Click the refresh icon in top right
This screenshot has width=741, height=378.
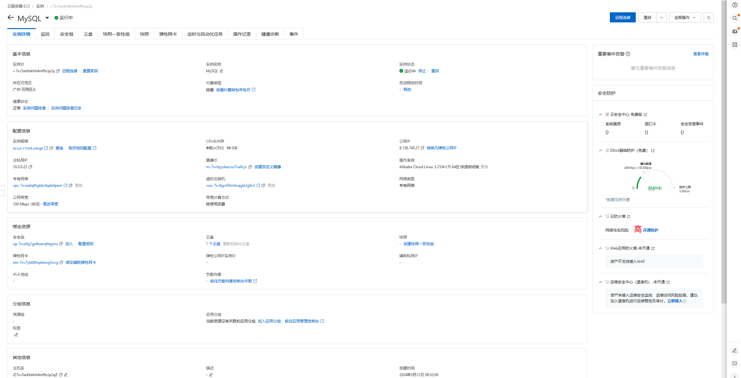[708, 18]
